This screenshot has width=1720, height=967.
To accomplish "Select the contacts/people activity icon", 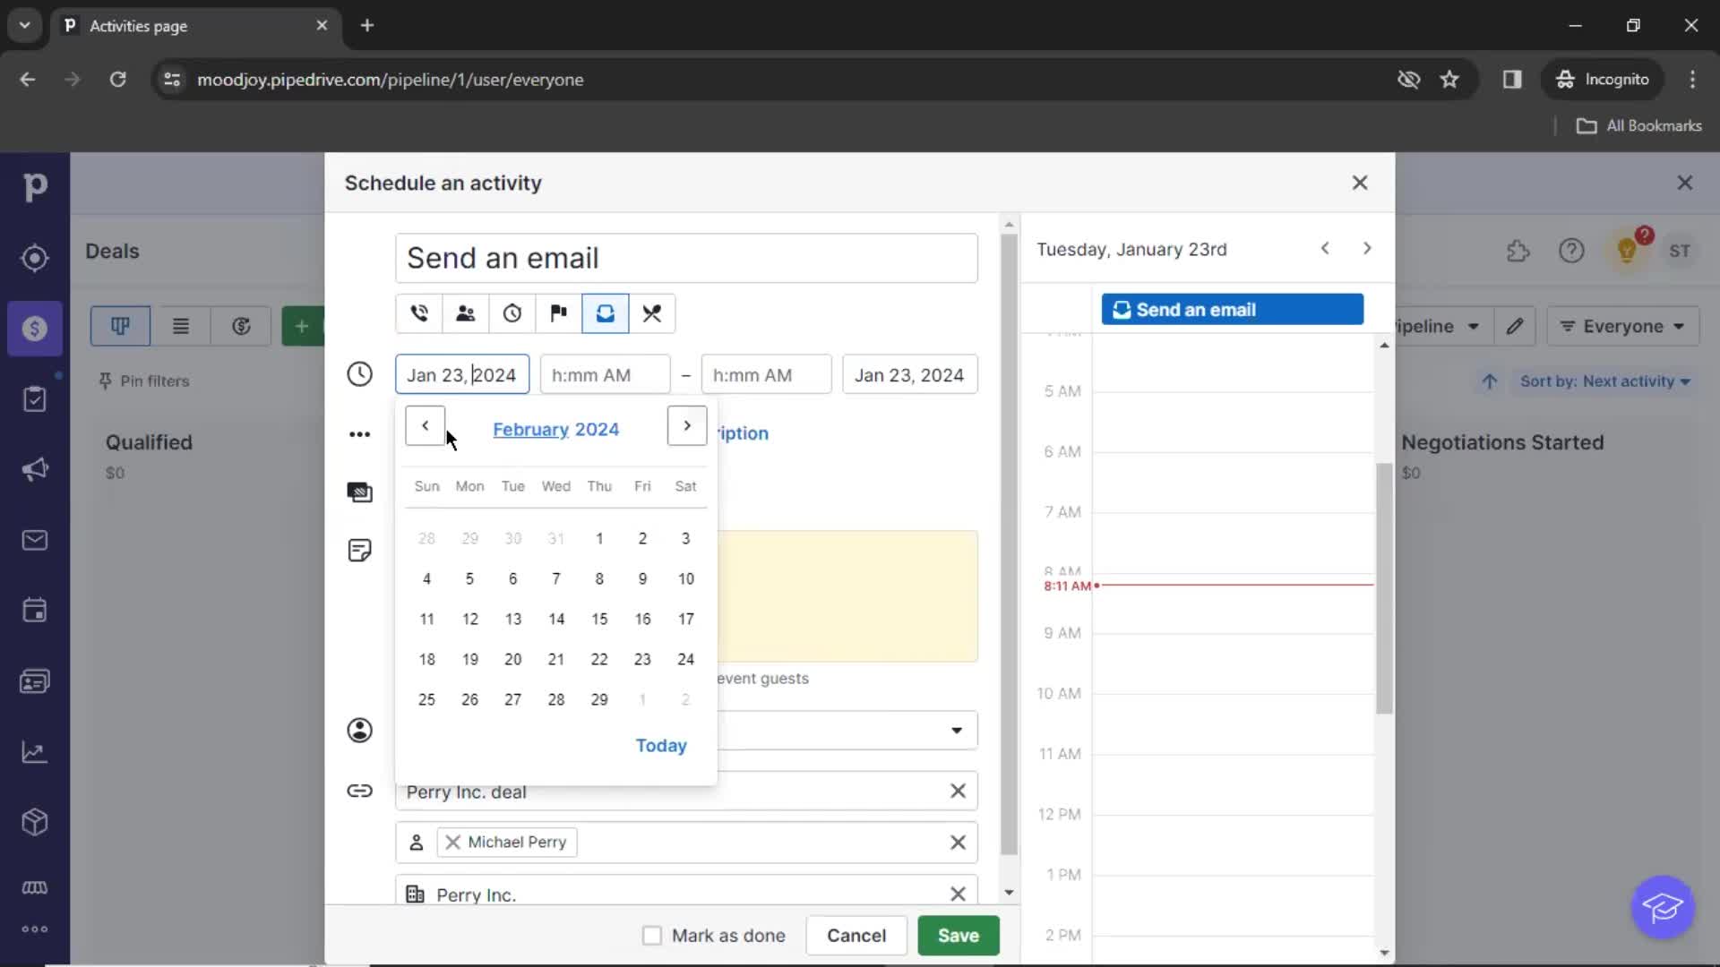I will (x=466, y=312).
